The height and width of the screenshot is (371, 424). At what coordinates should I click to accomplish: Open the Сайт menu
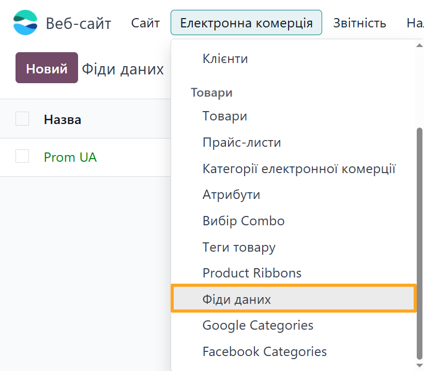point(145,23)
